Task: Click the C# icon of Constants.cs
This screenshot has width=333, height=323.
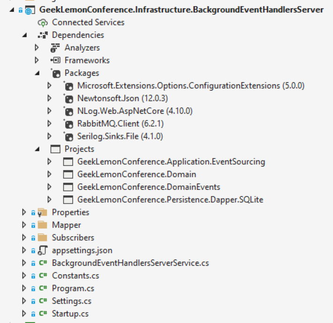Action: point(43,276)
